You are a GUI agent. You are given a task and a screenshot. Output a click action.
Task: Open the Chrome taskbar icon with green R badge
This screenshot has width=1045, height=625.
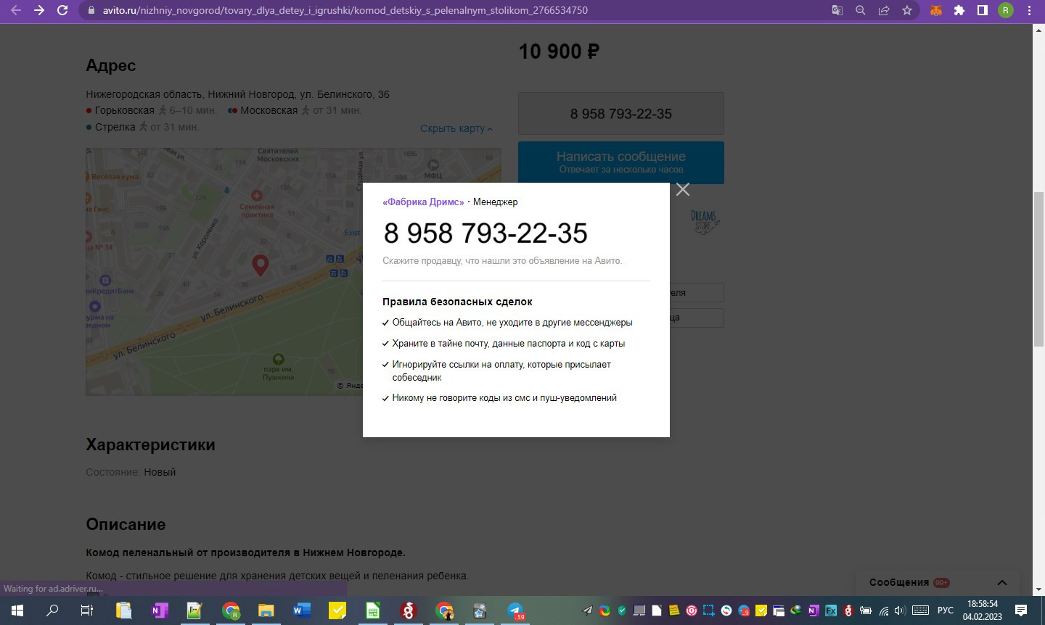(231, 610)
